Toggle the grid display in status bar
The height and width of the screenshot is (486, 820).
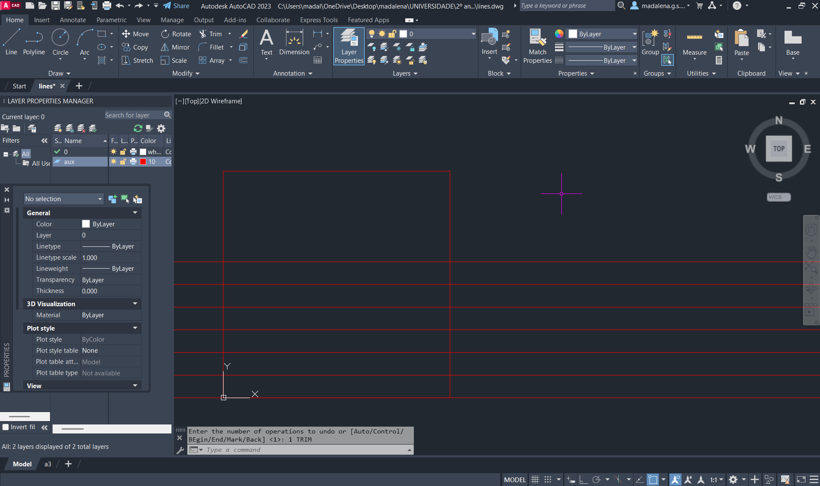coord(535,480)
